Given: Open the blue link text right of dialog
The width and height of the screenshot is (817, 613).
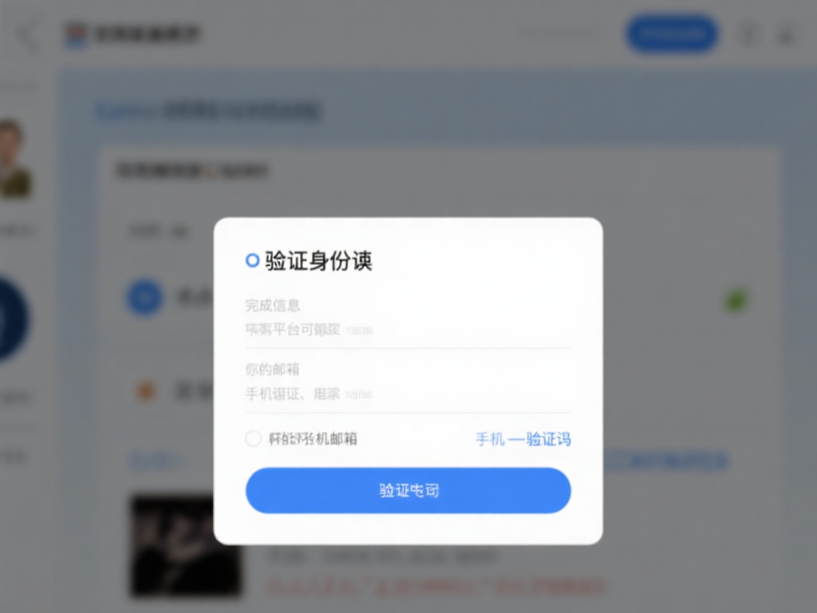Looking at the screenshot, I should (665, 461).
